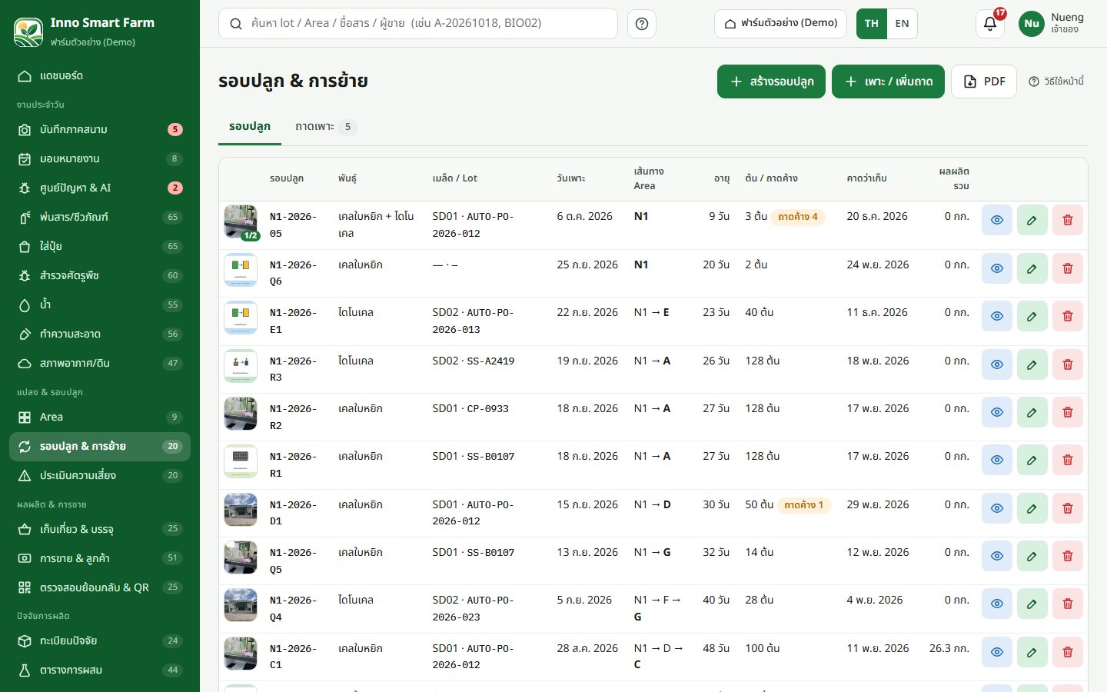1107x692 pixels.
Task: Open thumbnail image of N1-2026-D1
Action: click(241, 510)
